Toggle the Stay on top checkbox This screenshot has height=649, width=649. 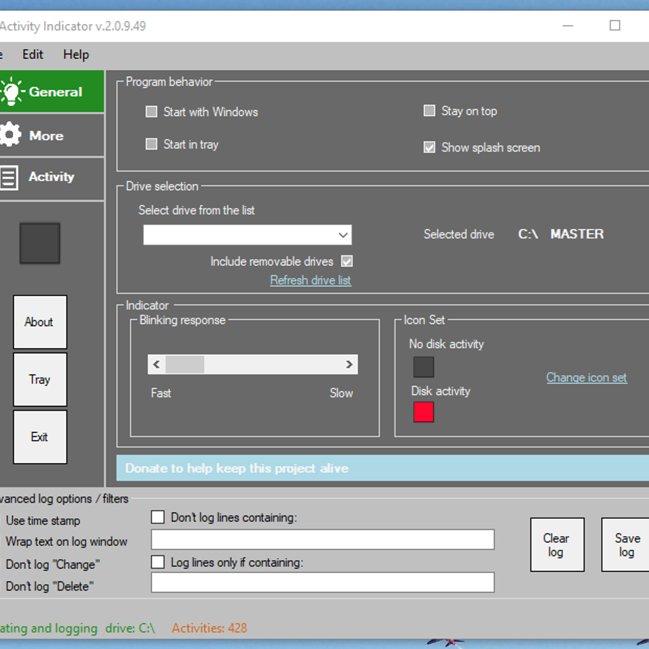(429, 111)
